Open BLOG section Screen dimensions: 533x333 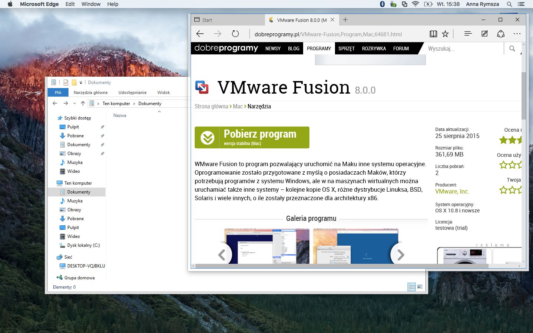pos(294,48)
